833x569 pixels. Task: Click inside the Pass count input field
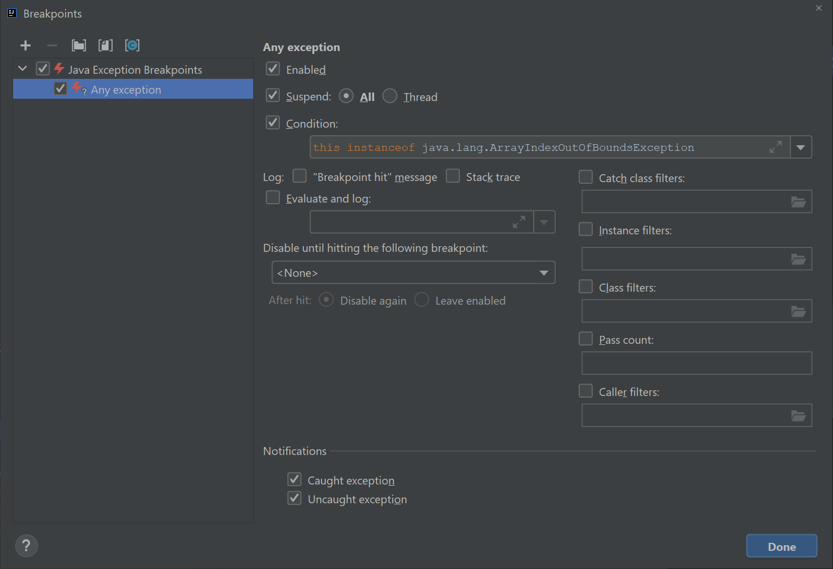pyautogui.click(x=696, y=363)
